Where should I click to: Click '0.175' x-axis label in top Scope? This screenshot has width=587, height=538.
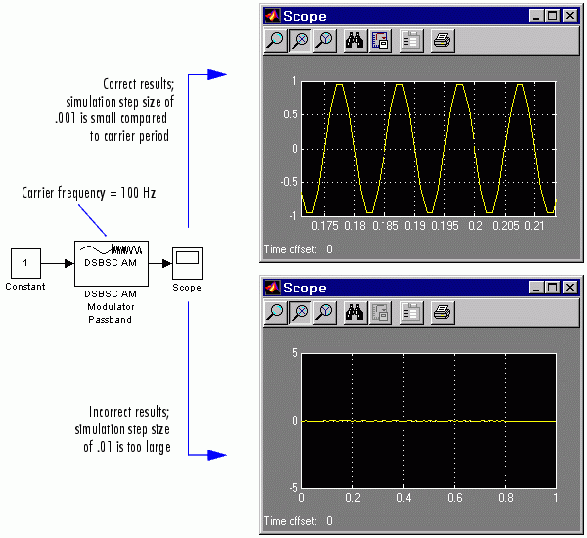(x=325, y=226)
